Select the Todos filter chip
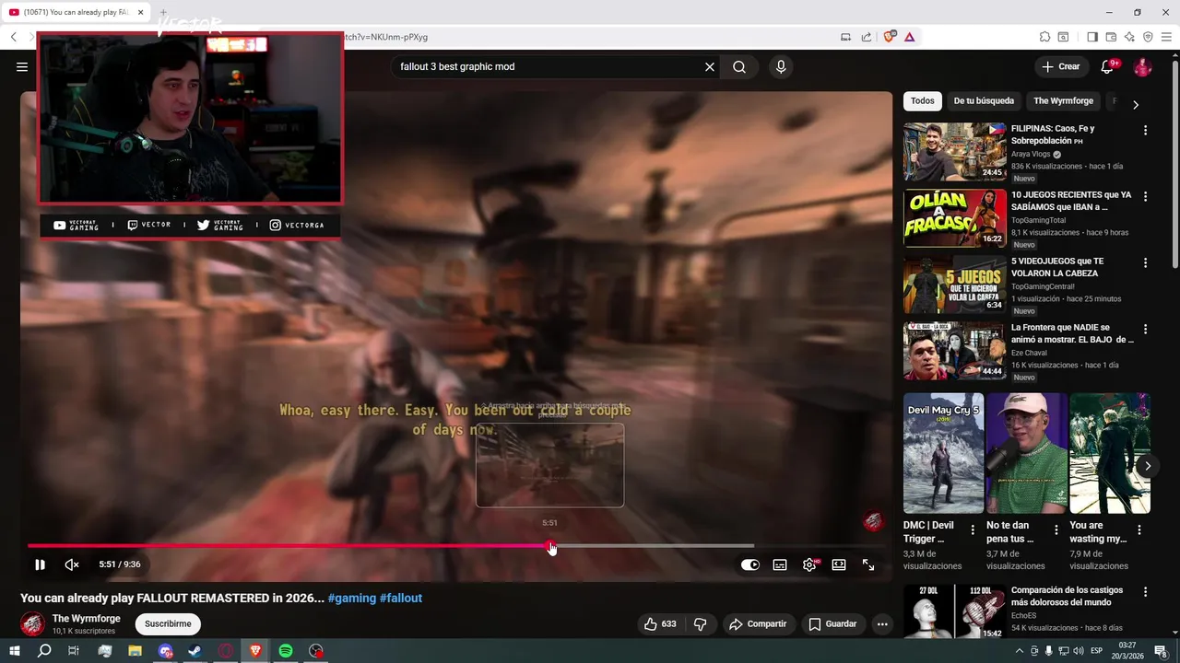The height and width of the screenshot is (663, 1180). [922, 100]
